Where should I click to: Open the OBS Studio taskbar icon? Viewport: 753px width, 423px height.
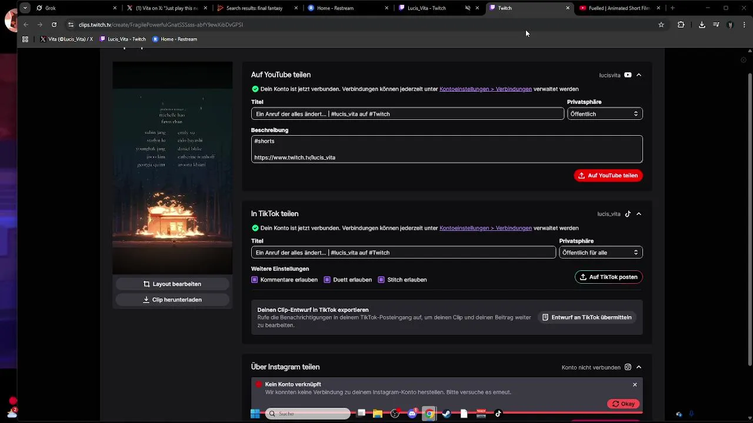(395, 414)
